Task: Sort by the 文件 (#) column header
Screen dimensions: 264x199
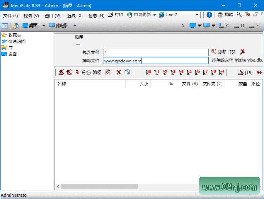Action: [x=187, y=84]
